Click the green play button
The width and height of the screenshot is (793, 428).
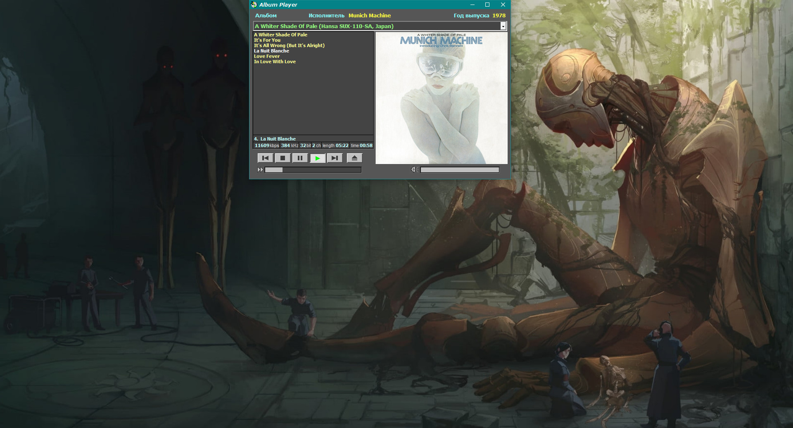(x=317, y=158)
